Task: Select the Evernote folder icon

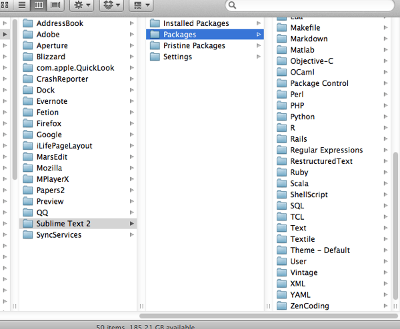Action: 27,101
